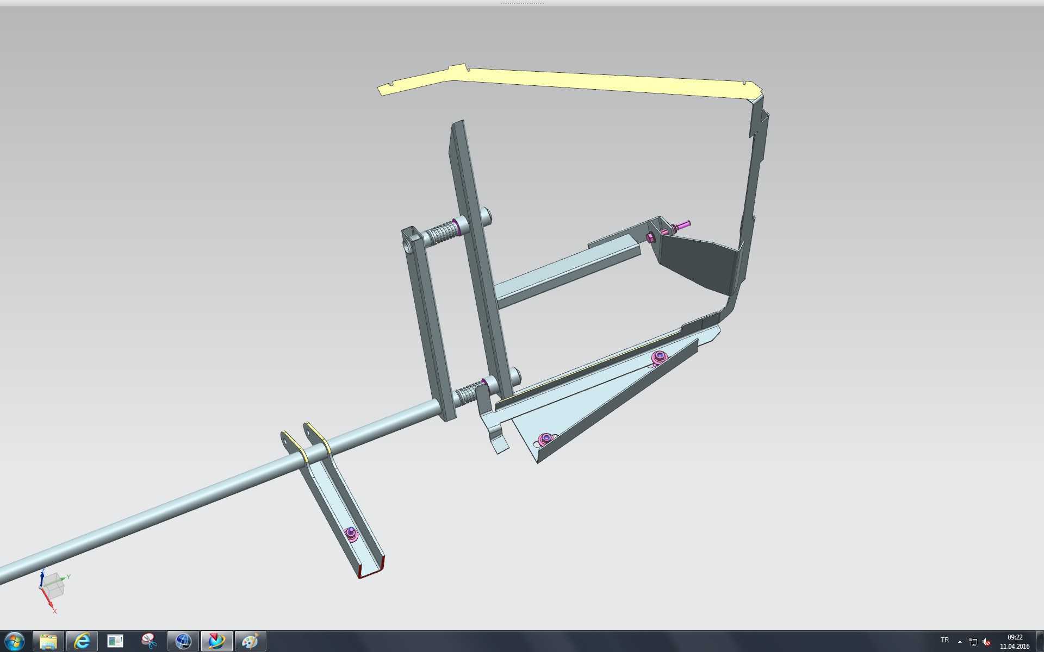Open the network status tray icon
Screen dimensions: 1044x652
[973, 642]
